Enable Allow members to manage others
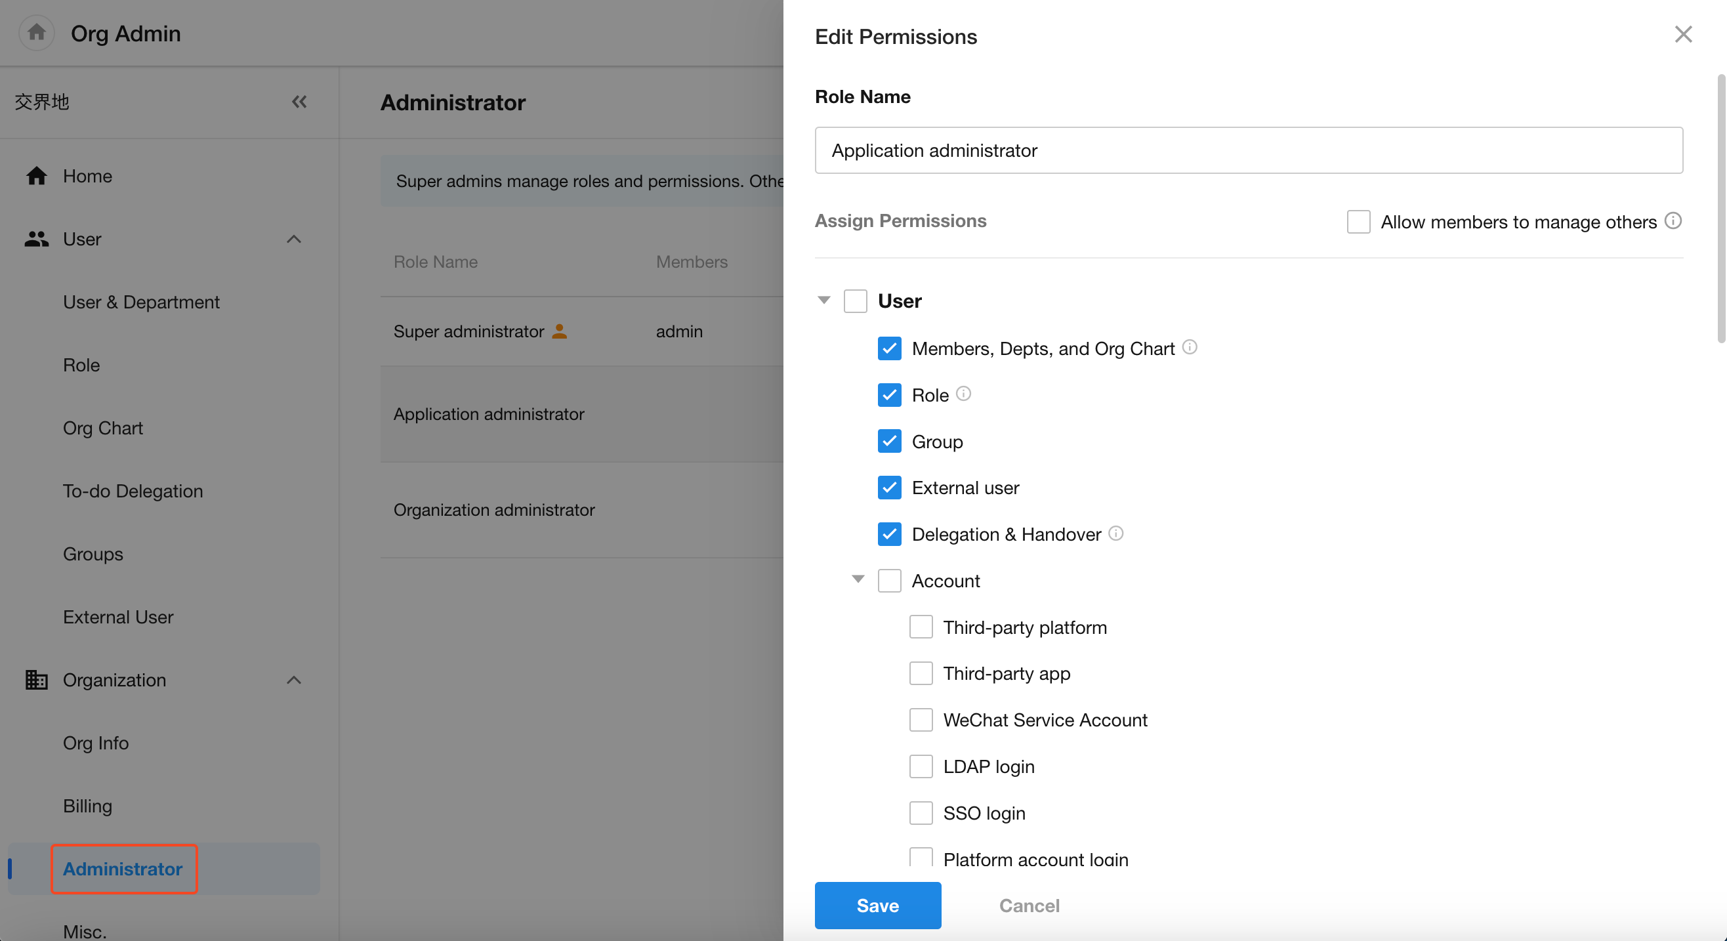Image resolution: width=1727 pixels, height=941 pixels. tap(1358, 221)
